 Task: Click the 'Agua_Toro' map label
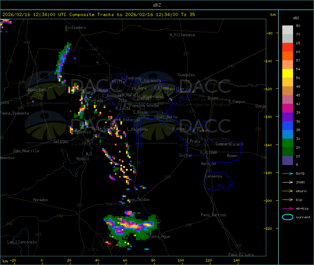(37, 90)
